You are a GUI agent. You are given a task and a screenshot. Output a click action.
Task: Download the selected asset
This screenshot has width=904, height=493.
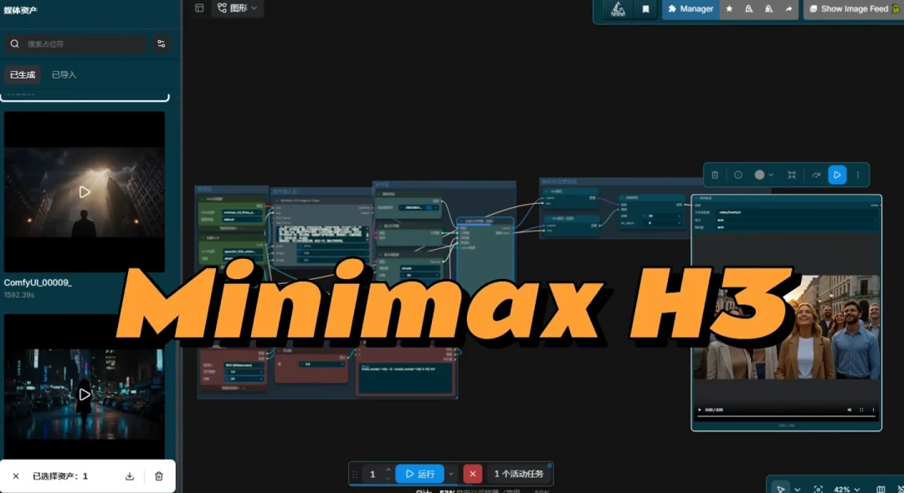coord(130,475)
